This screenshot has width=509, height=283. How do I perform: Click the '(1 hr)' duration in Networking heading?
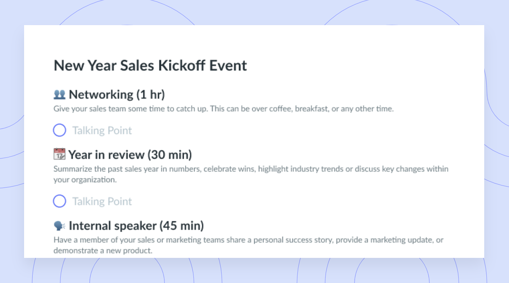coord(151,95)
